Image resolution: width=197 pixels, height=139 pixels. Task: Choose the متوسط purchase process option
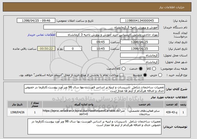pyautogui.click(x=145, y=75)
